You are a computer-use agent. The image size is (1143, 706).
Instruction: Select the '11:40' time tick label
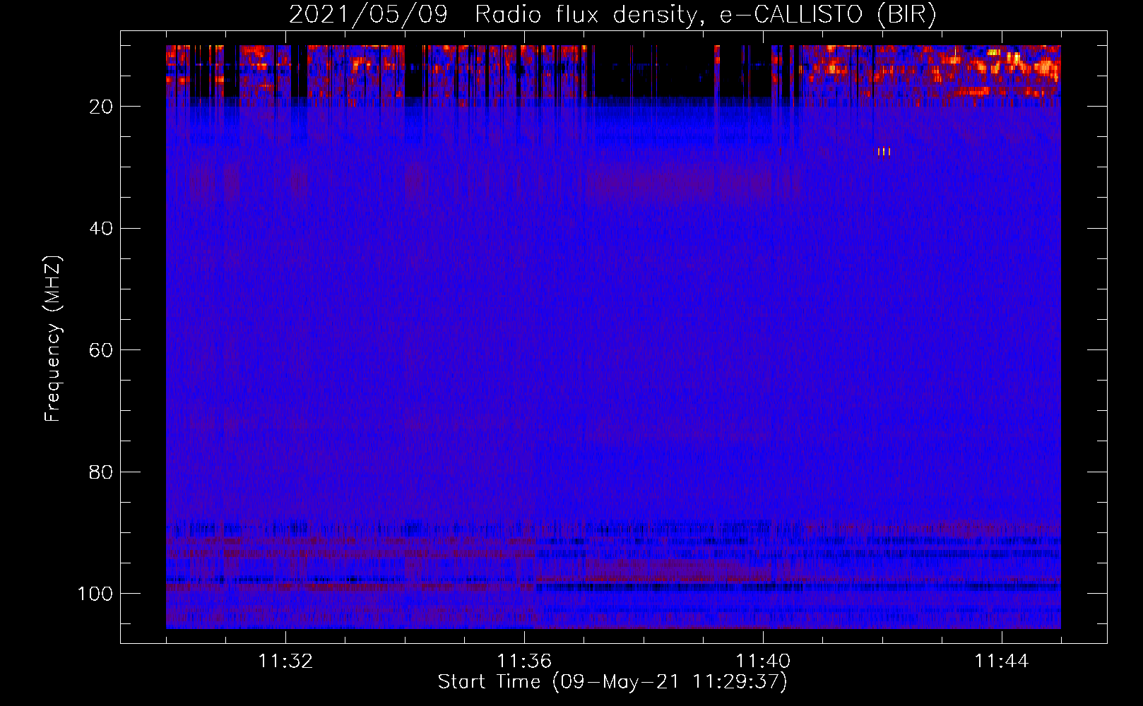tap(763, 662)
